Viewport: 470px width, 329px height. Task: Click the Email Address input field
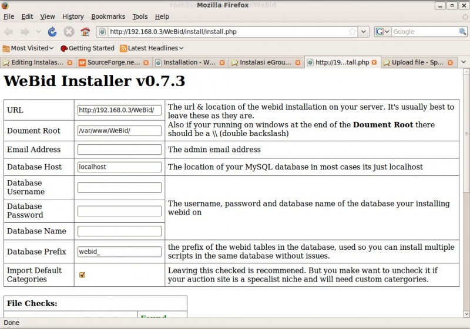pos(119,150)
